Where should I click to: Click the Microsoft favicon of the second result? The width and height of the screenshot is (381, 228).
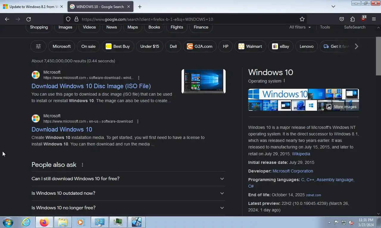(x=36, y=118)
